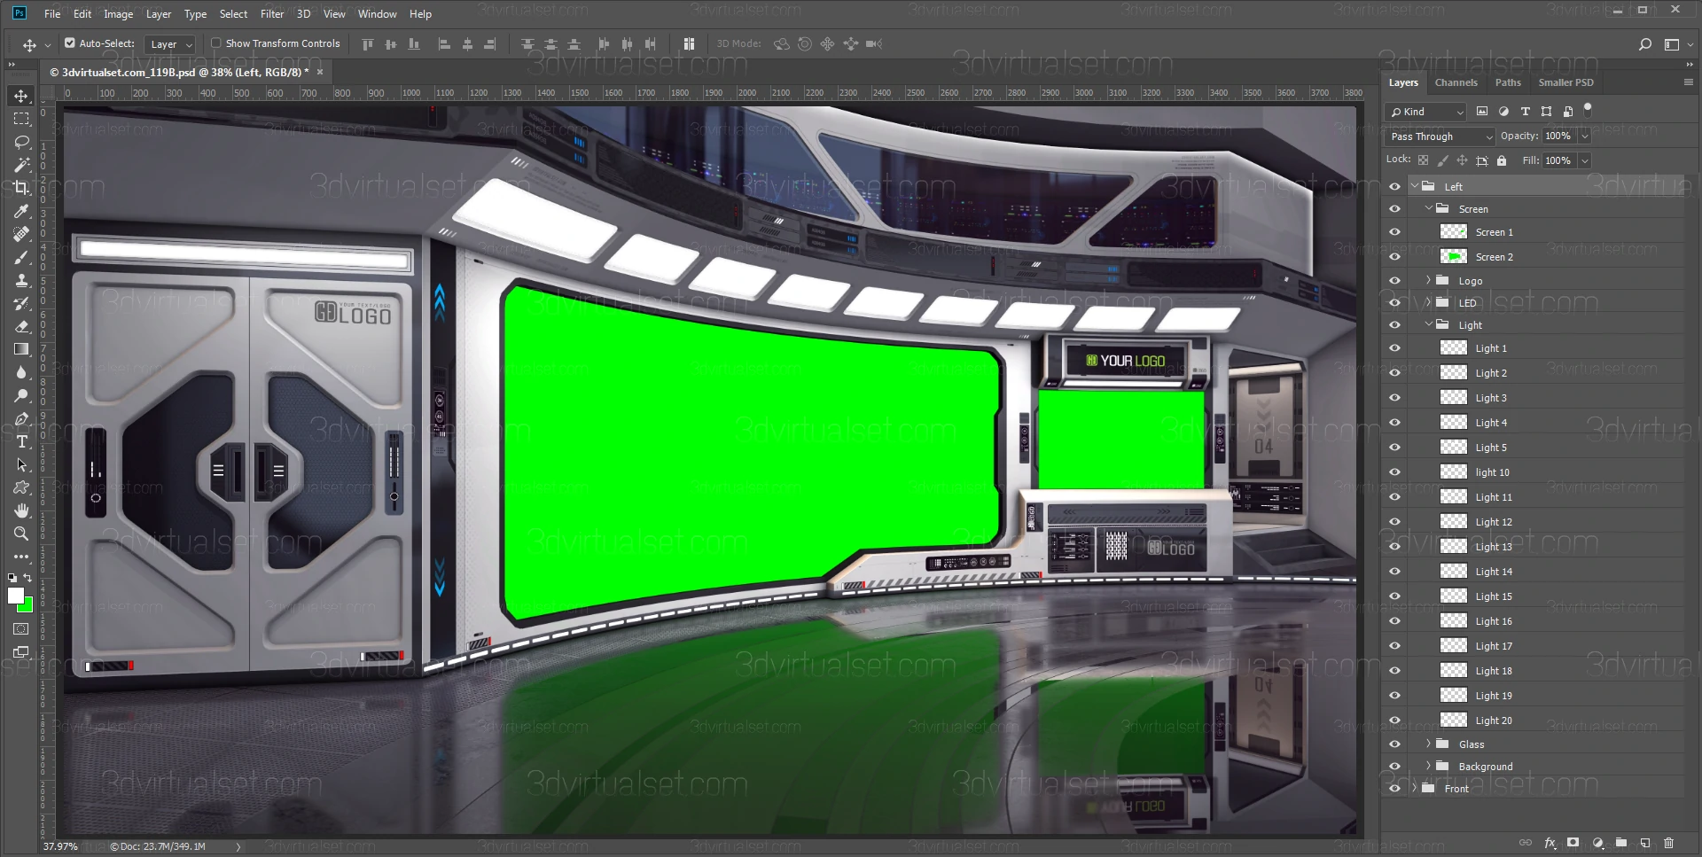Open the Pass Through blend mode dropdown
Screen dimensions: 1702x857
point(1440,136)
